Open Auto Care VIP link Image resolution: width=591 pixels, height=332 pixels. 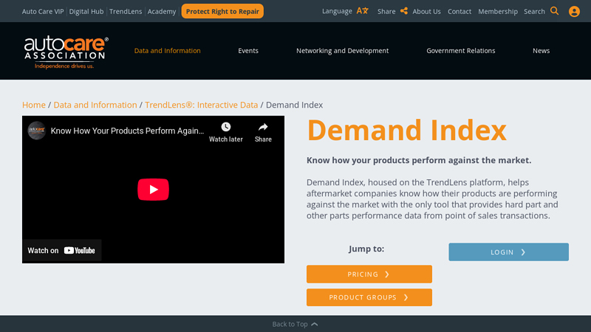click(x=43, y=11)
